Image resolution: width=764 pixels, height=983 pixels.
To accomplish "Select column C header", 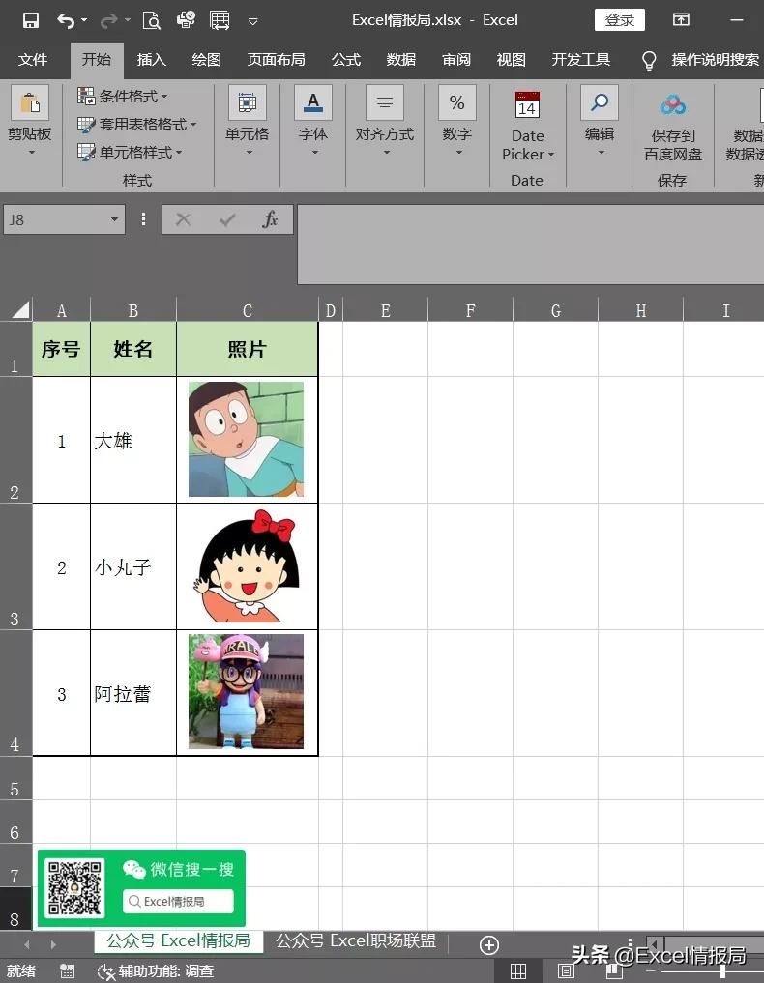I will tap(248, 311).
